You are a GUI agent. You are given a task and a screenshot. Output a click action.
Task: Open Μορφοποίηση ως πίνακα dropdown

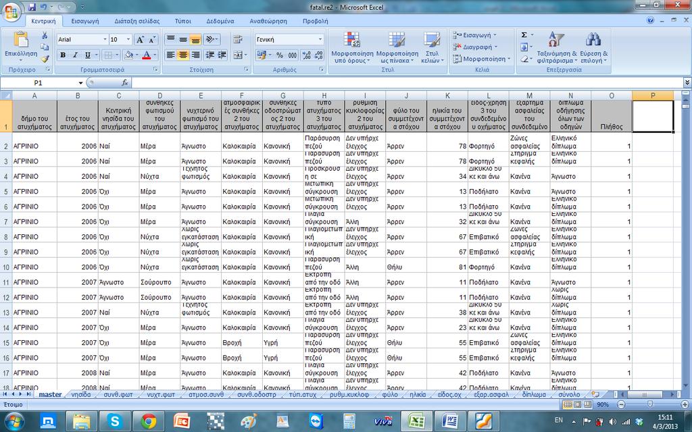tap(397, 47)
